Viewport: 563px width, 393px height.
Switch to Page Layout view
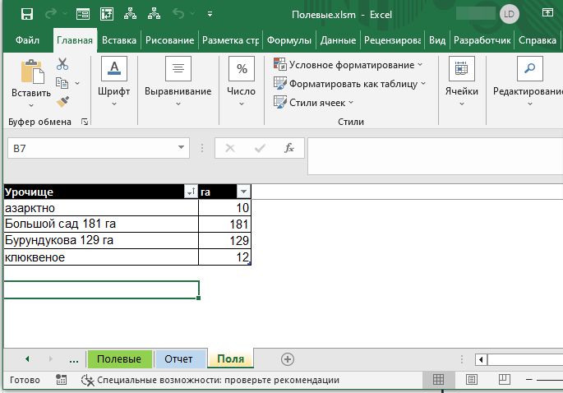coord(472,379)
